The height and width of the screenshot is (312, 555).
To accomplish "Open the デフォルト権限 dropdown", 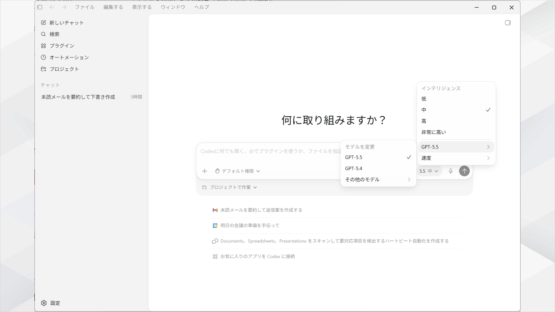I will pos(238,171).
